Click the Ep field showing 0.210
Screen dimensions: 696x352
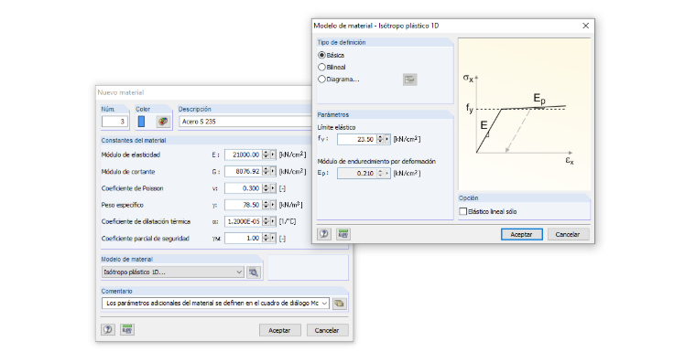pos(357,174)
